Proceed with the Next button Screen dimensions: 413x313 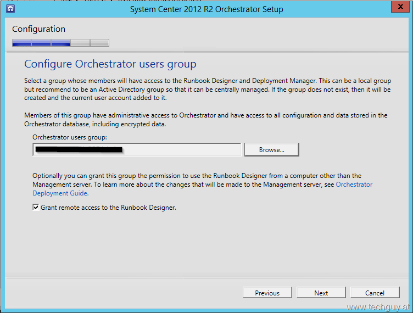tap(321, 293)
